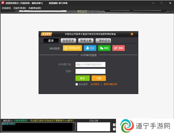The height and width of the screenshot is (133, 174).
Task: Click the 4399 username input field
Action: click(x=90, y=65)
